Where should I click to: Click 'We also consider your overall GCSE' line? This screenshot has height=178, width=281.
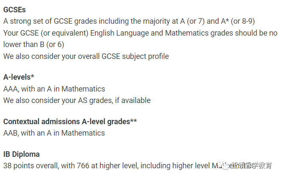(86, 56)
